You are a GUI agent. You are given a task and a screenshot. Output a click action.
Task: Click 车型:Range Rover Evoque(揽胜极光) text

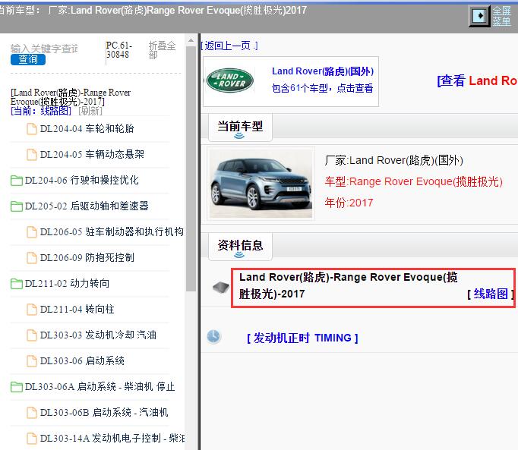point(413,181)
